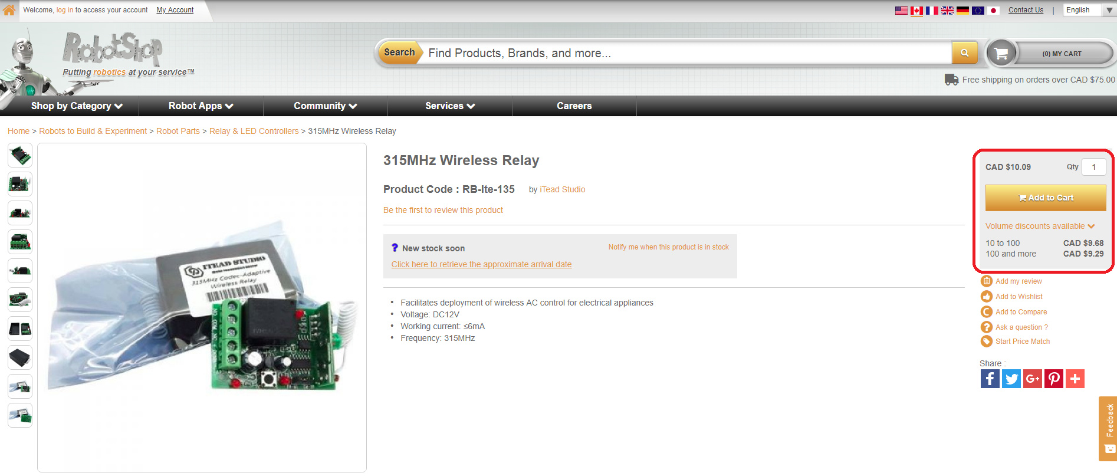Click the robotics link in tagline

coord(109,72)
